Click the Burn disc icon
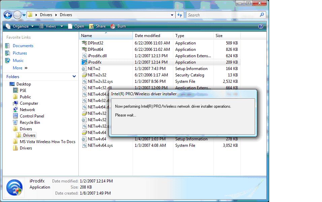Image resolution: width=322 pixels, height=202 pixels. [x=113, y=26]
